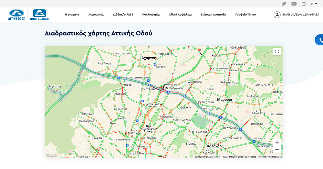Open the Διόδια/e-PASS menu

pos(123,14)
